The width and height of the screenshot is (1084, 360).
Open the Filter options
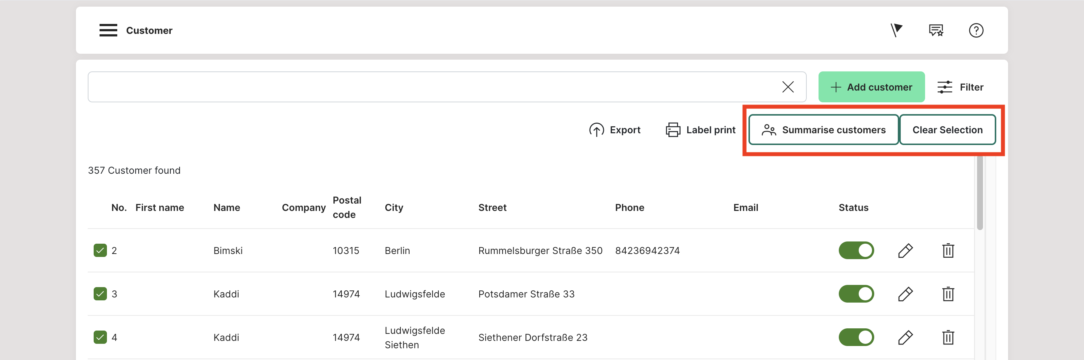960,87
